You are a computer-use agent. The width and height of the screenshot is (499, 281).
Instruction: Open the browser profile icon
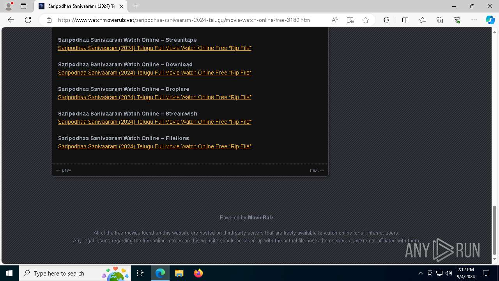coord(9,6)
